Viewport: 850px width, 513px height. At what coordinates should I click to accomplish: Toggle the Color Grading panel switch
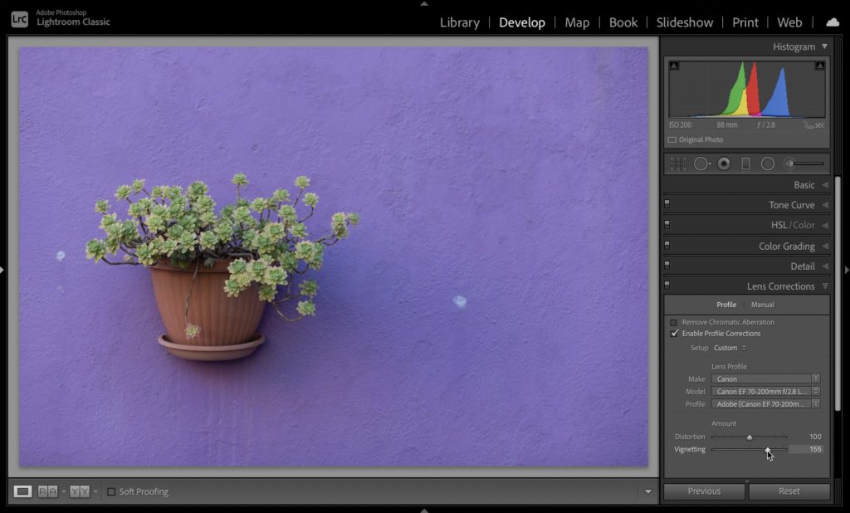click(x=667, y=246)
